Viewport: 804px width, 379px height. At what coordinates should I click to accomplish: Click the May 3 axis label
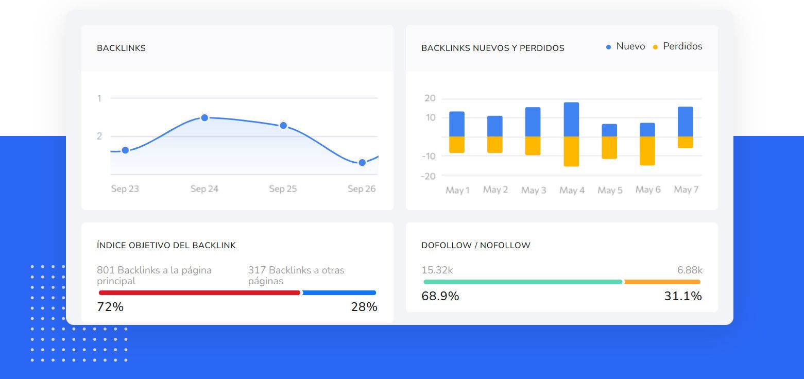534,190
